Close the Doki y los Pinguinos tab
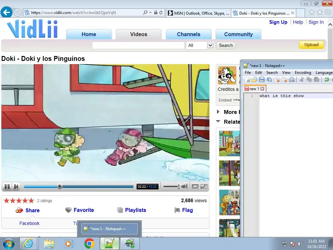Image resolution: width=333 pixels, height=250 pixels. pos(292,13)
